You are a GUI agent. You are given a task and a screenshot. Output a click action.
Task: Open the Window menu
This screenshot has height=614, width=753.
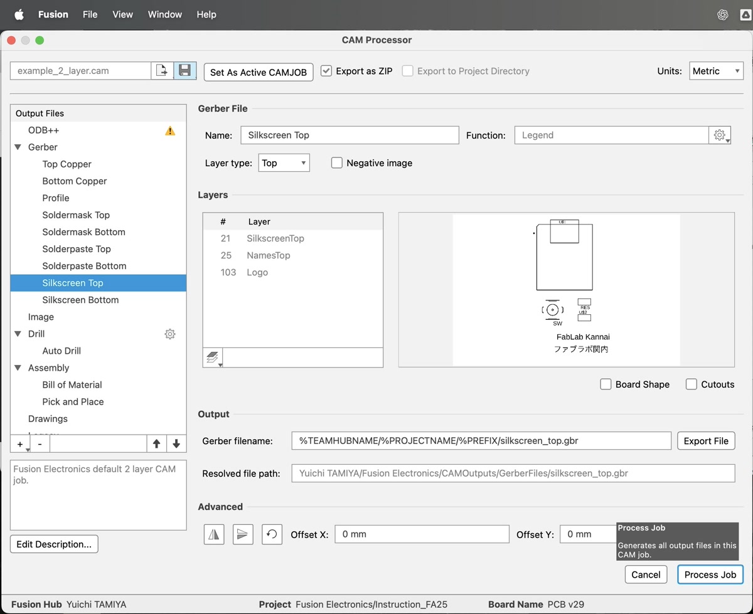click(x=165, y=14)
